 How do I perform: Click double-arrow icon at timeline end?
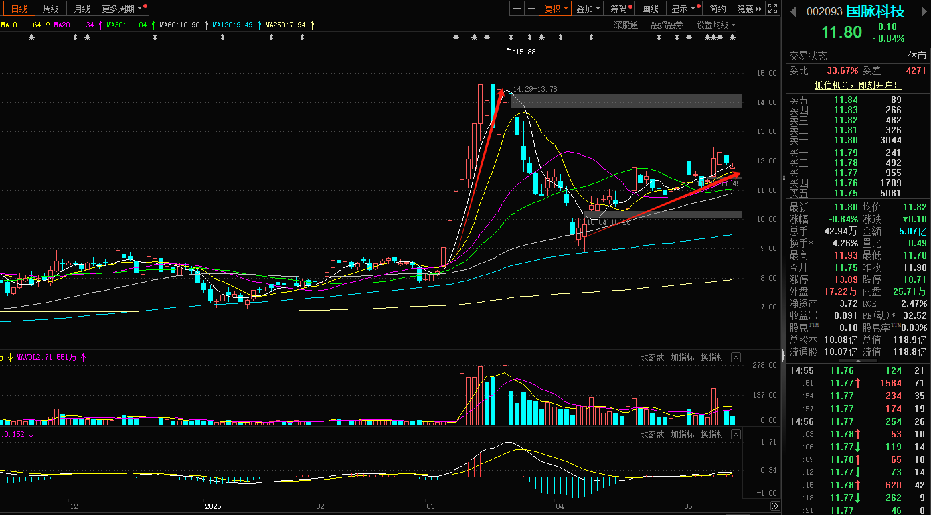[775, 506]
